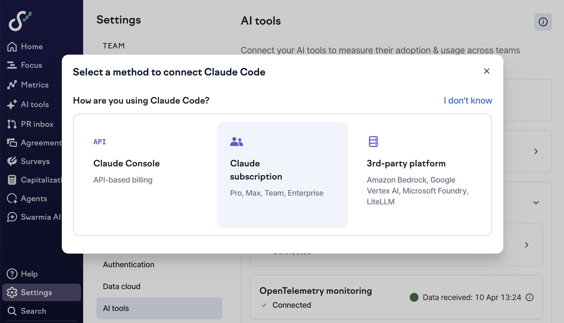564x323 pixels.
Task: Click the info icon beside Data received
Action: 530,297
